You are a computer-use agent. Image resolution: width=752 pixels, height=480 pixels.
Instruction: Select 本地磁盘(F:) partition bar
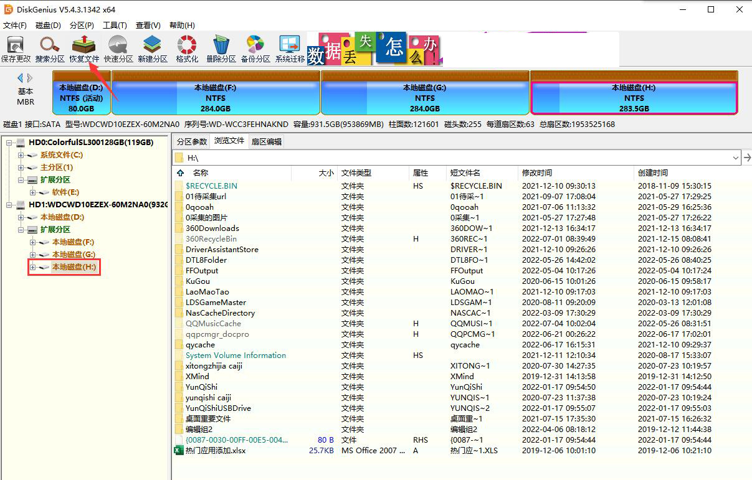point(216,93)
